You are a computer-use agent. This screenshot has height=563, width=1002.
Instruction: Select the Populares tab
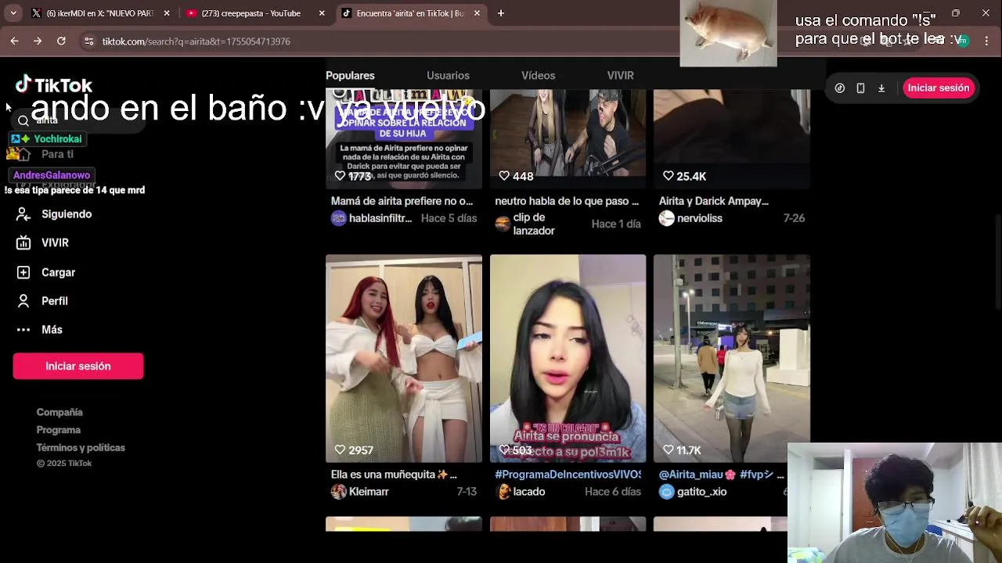point(350,76)
